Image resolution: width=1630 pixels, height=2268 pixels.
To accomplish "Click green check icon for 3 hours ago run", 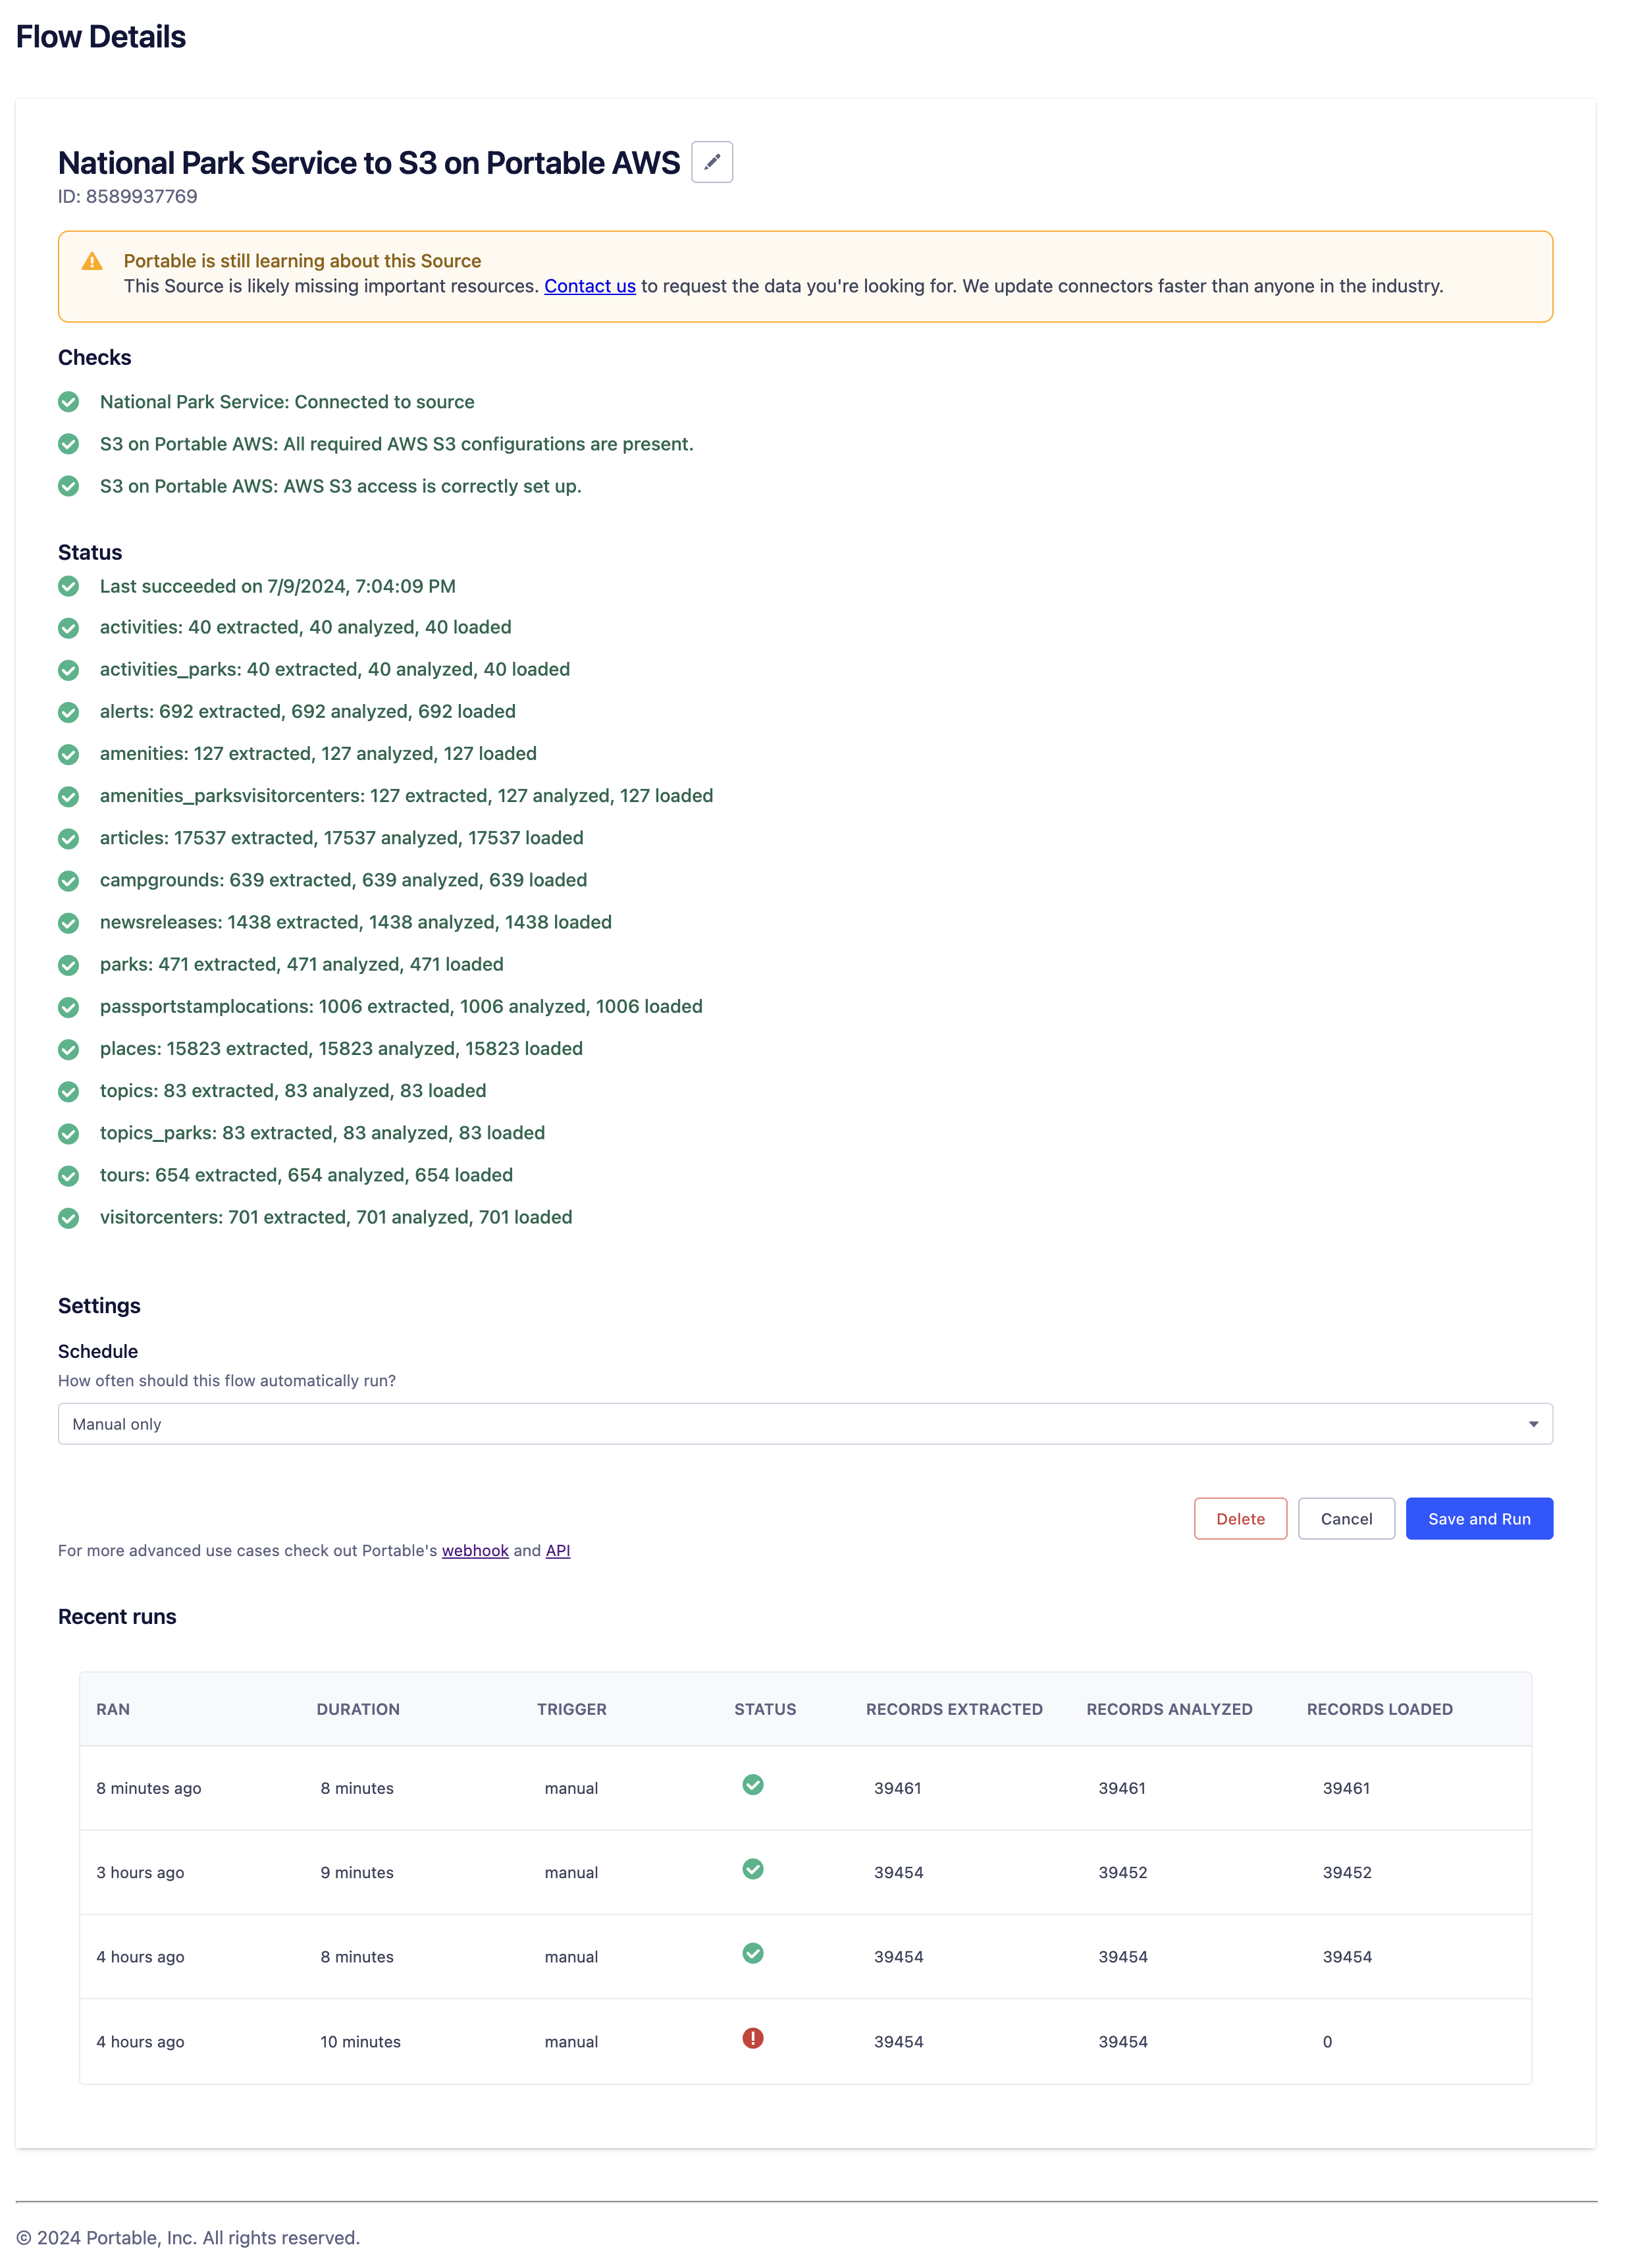I will point(752,1869).
